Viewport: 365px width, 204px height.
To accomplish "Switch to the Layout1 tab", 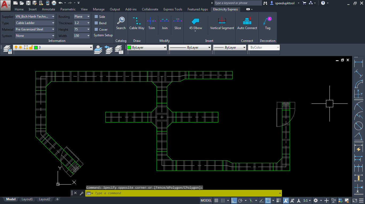I will click(x=27, y=199).
